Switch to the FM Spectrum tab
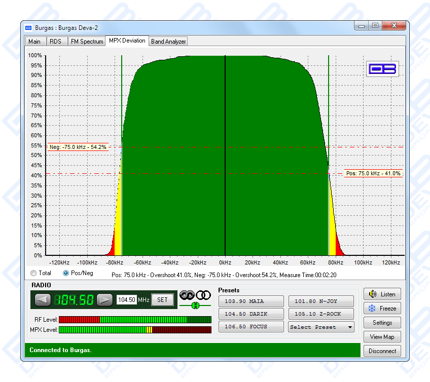This screenshot has width=430, height=382. [87, 42]
